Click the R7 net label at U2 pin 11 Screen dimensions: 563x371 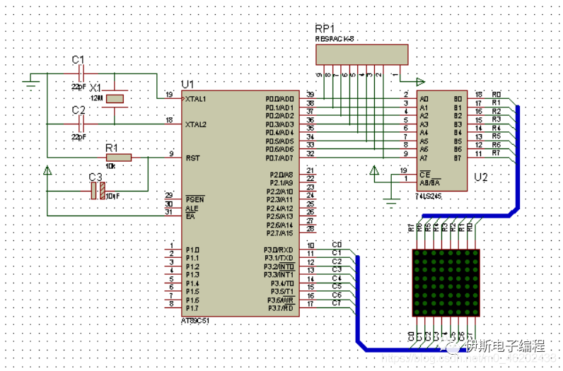(496, 153)
